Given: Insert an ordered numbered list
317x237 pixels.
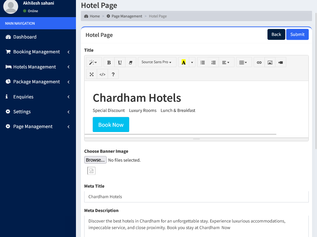Looking at the screenshot, I should point(213,62).
